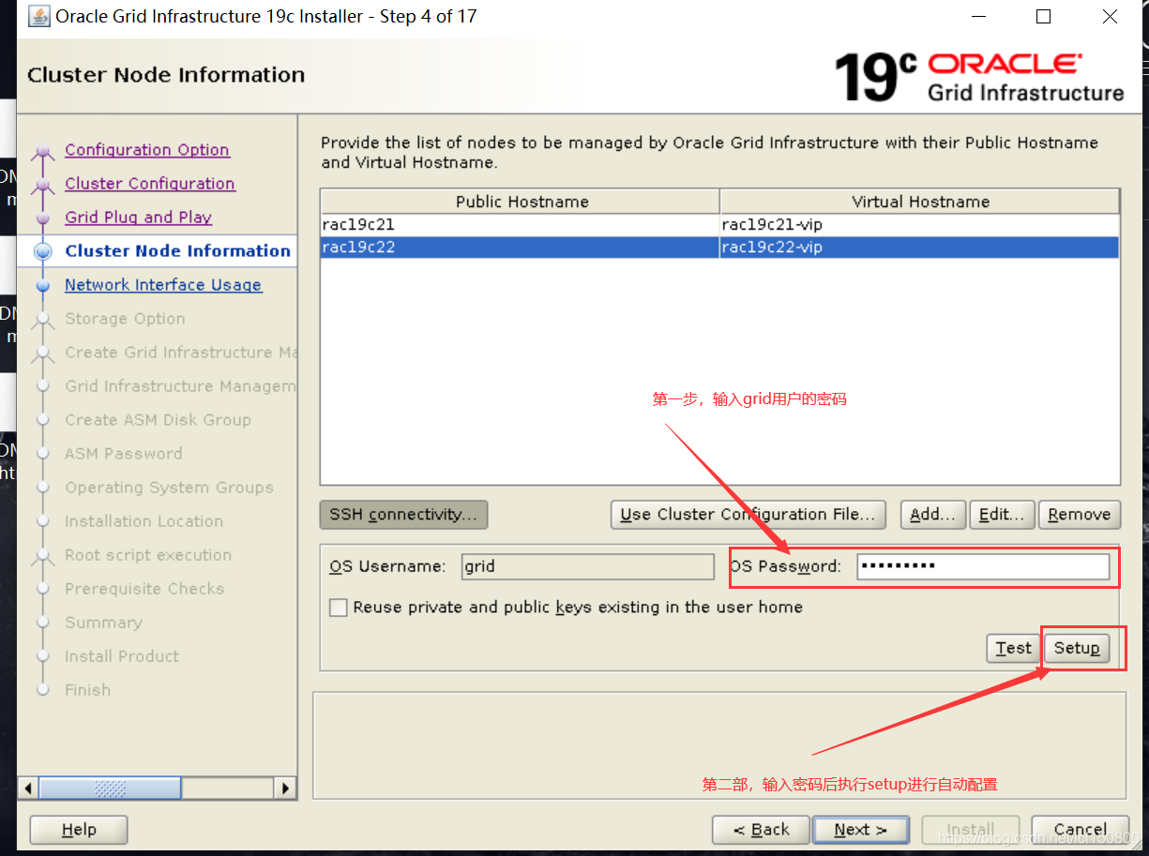Click the ASM Password step

tap(123, 454)
